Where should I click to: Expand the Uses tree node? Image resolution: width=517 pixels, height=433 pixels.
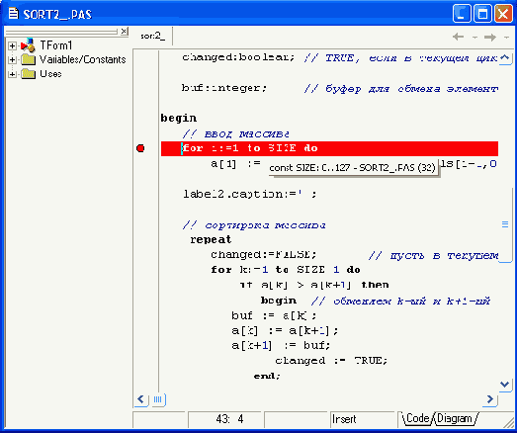point(12,74)
